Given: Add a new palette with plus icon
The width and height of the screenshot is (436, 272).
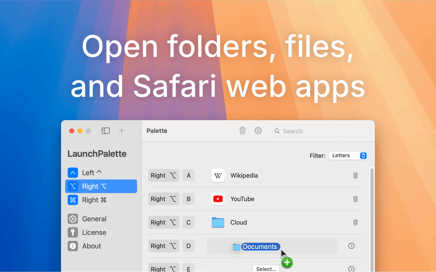Looking at the screenshot, I should click(x=122, y=131).
